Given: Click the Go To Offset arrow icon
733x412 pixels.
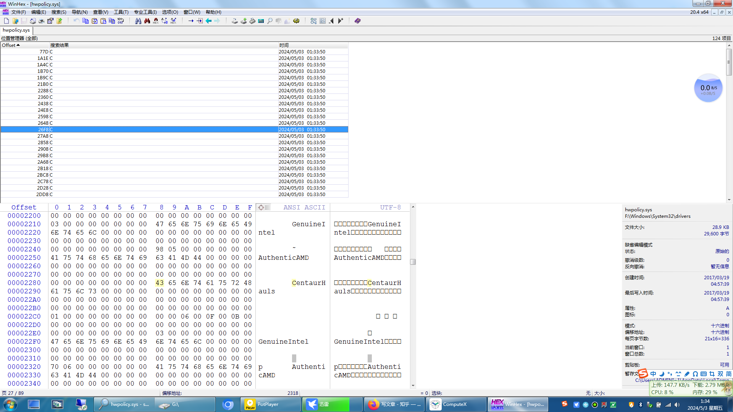Looking at the screenshot, I should click(191, 21).
